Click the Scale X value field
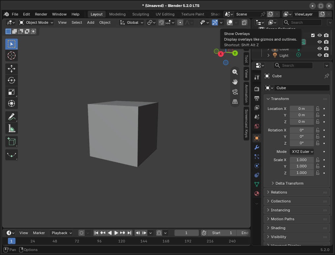This screenshot has width=335, height=255. pyautogui.click(x=302, y=160)
